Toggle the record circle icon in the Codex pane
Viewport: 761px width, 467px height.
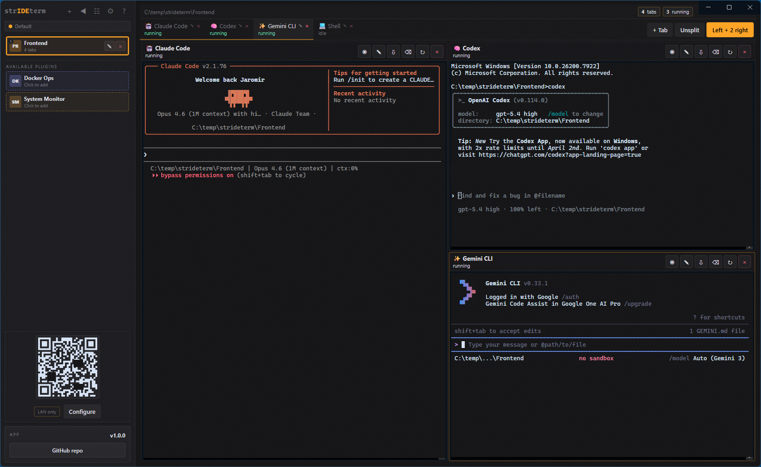pyautogui.click(x=672, y=52)
